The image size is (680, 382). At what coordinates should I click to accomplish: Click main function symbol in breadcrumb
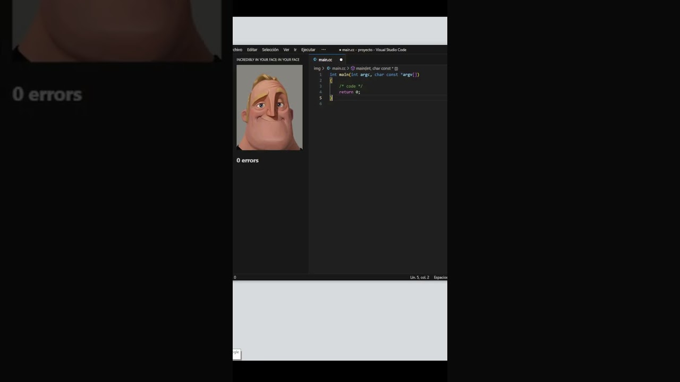point(377,68)
